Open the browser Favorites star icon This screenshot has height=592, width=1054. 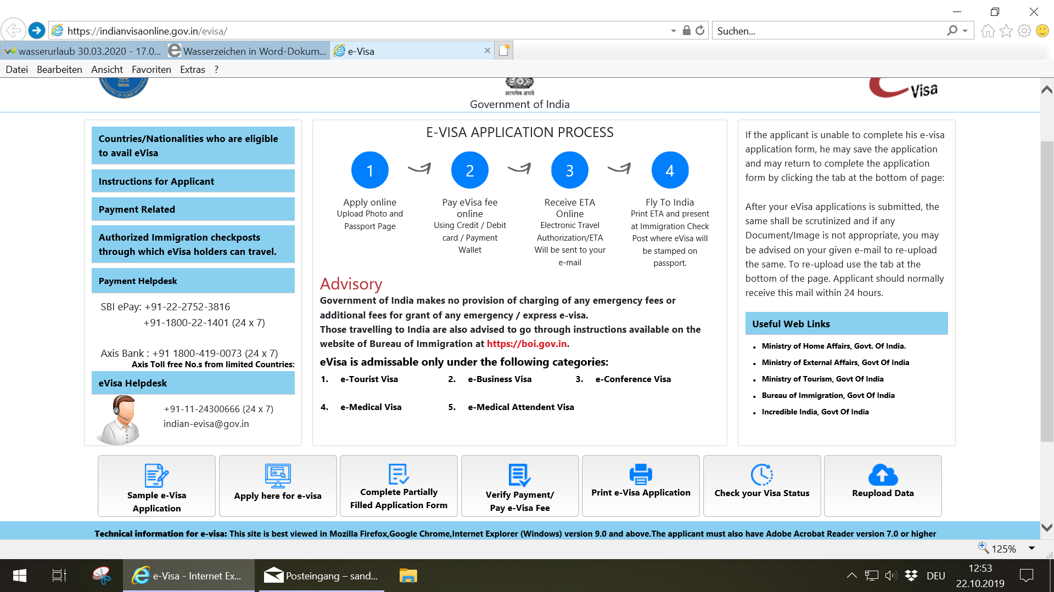(1006, 31)
